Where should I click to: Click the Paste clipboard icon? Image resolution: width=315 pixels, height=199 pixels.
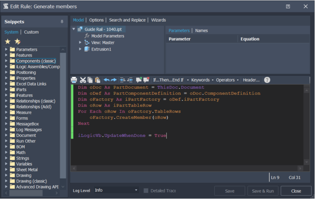click(97, 80)
